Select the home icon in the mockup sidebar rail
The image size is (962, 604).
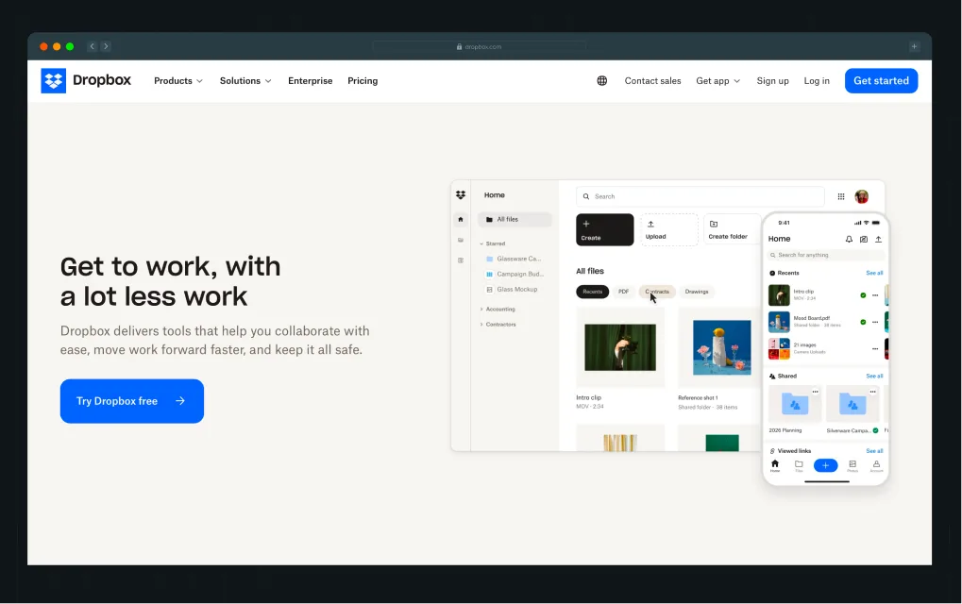point(461,220)
